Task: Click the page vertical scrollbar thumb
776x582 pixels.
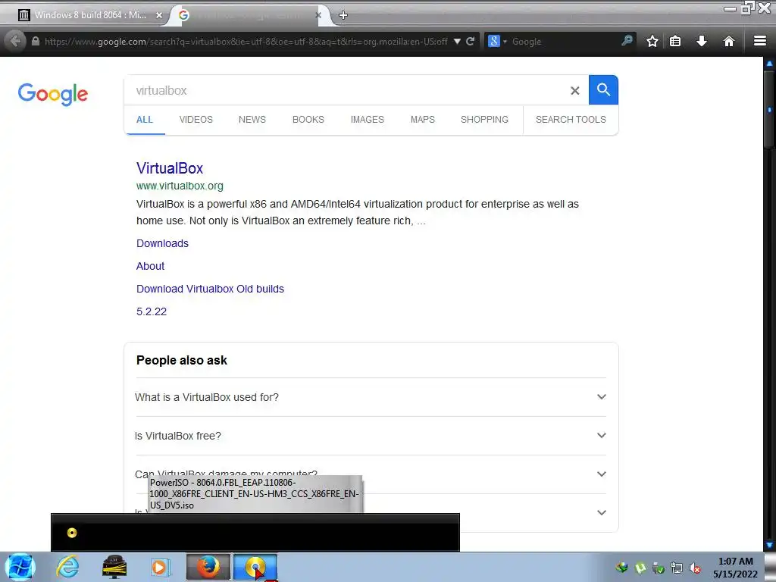Action: coord(769,109)
